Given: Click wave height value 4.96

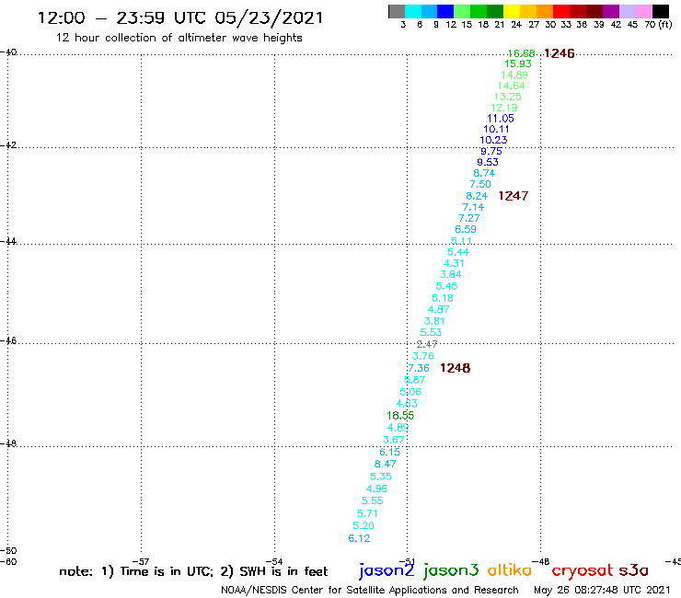Looking at the screenshot, I should [x=377, y=489].
